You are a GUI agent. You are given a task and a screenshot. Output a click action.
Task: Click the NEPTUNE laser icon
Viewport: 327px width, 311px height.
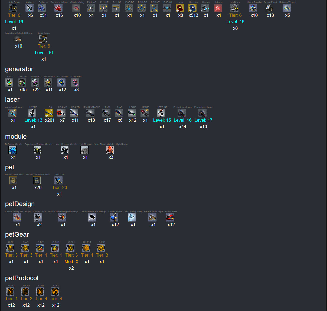[x=161, y=113]
